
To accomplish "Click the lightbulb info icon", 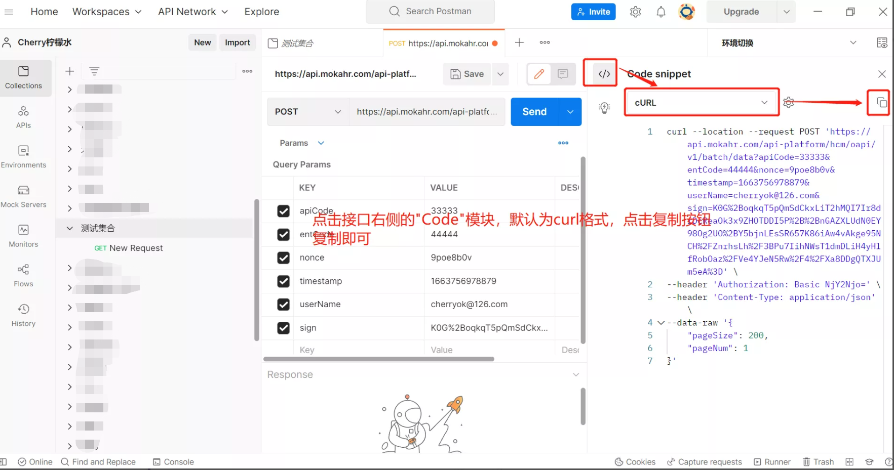I will click(x=604, y=107).
